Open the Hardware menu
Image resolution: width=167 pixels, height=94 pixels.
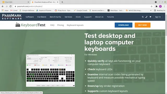coord(42,17)
